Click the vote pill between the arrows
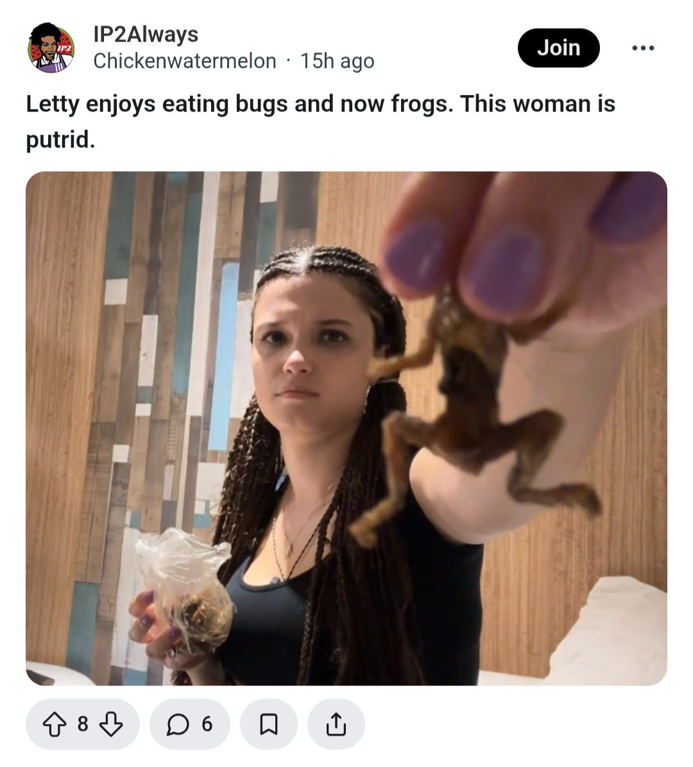This screenshot has width=693, height=767. [x=83, y=724]
